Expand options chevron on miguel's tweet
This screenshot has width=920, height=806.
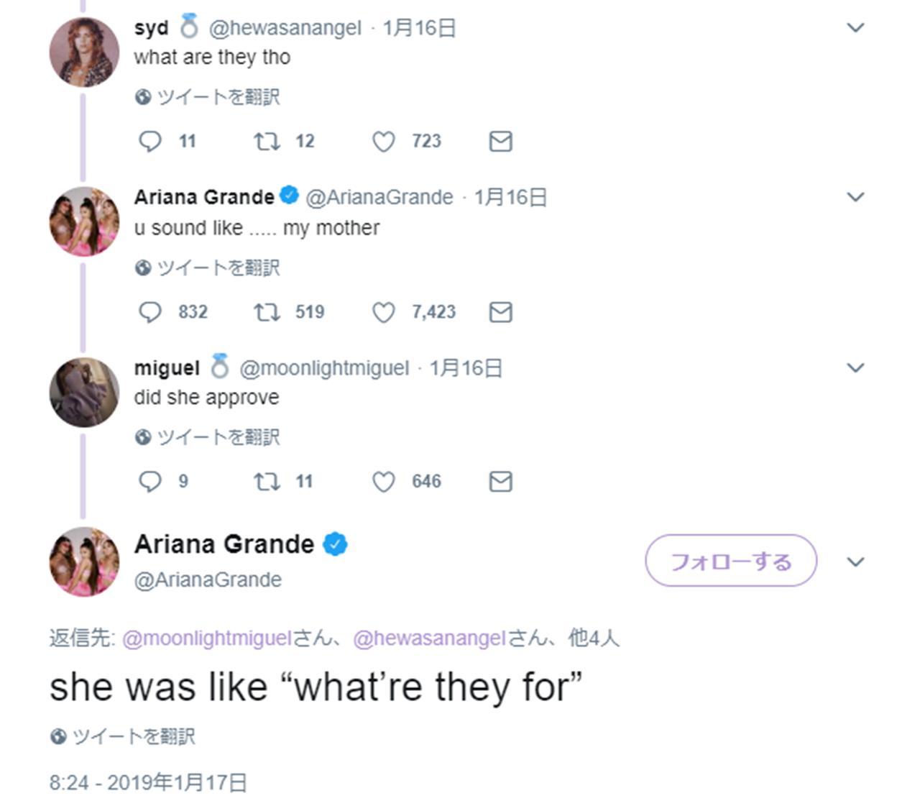[x=855, y=368]
